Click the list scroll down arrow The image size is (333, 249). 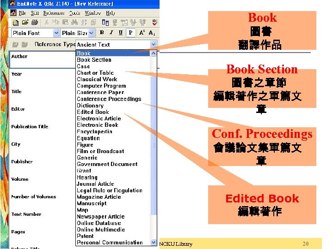154,242
